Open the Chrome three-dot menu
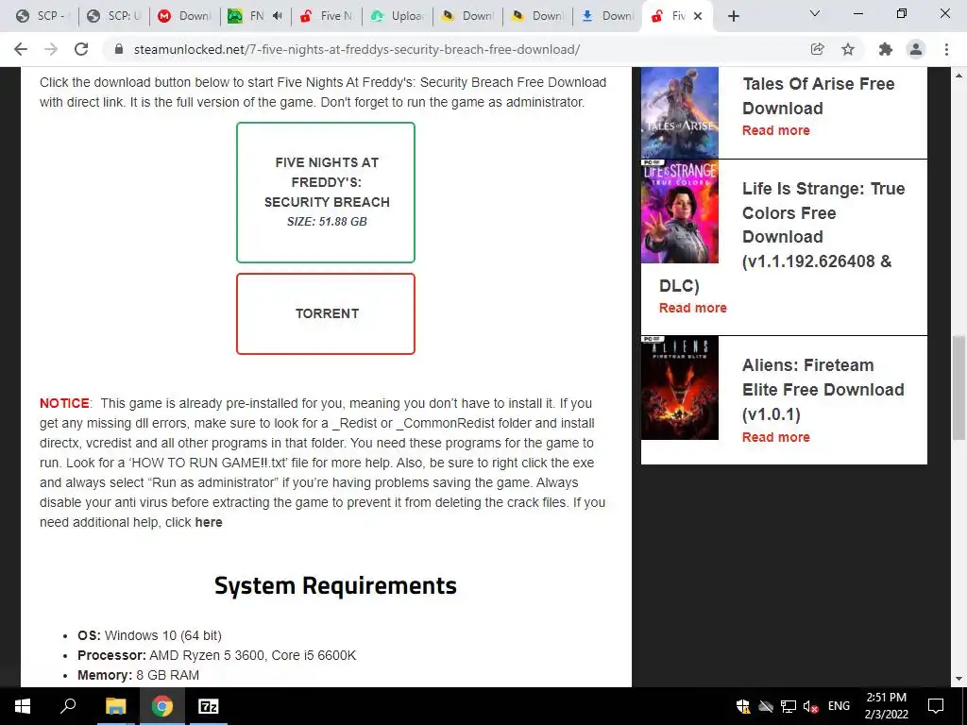This screenshot has width=967, height=725. pos(946,49)
